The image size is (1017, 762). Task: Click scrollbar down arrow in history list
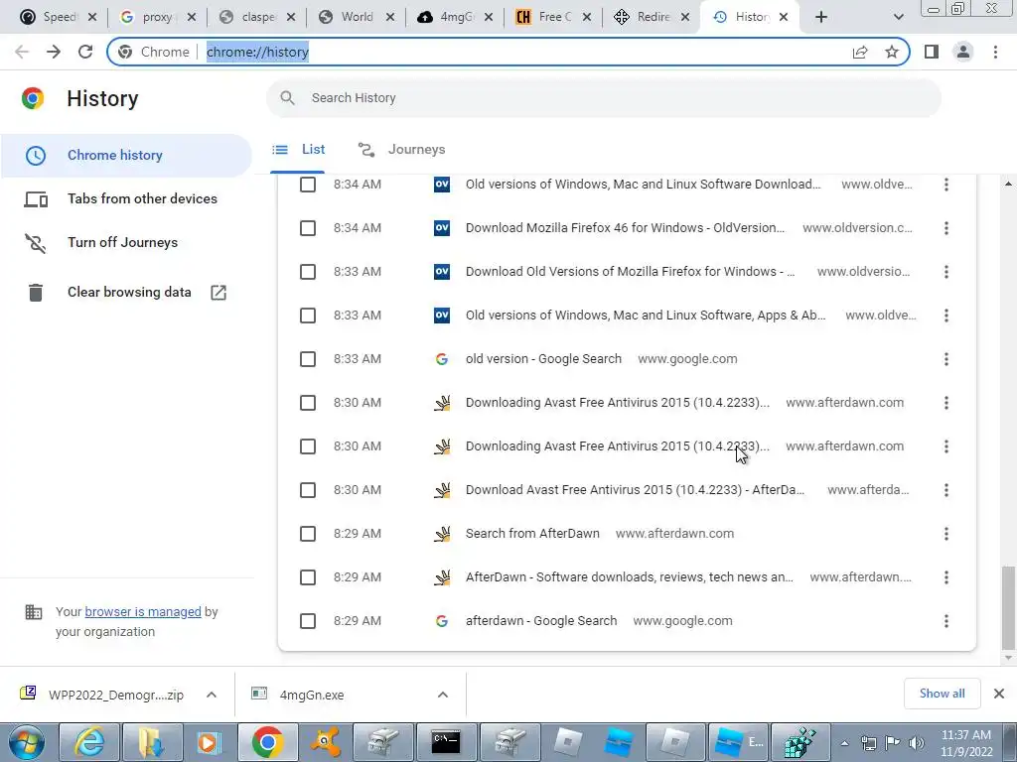(x=1008, y=658)
